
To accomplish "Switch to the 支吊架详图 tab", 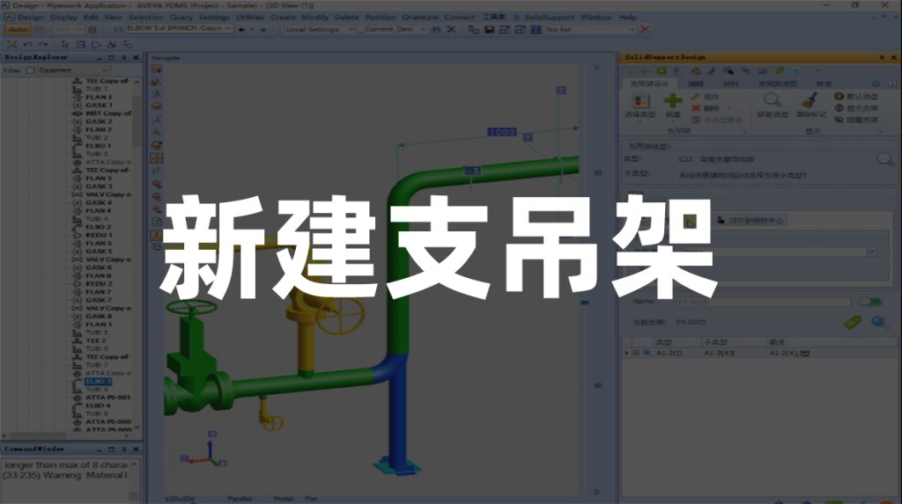I will pyautogui.click(x=777, y=84).
